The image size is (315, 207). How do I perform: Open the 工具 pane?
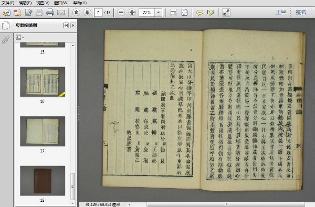pyautogui.click(x=281, y=13)
